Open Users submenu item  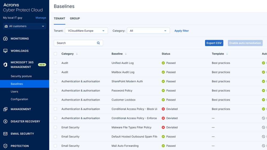(x=14, y=91)
